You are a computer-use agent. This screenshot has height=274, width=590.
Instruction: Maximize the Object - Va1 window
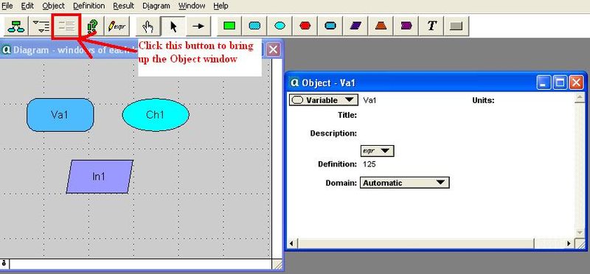[x=560, y=82]
